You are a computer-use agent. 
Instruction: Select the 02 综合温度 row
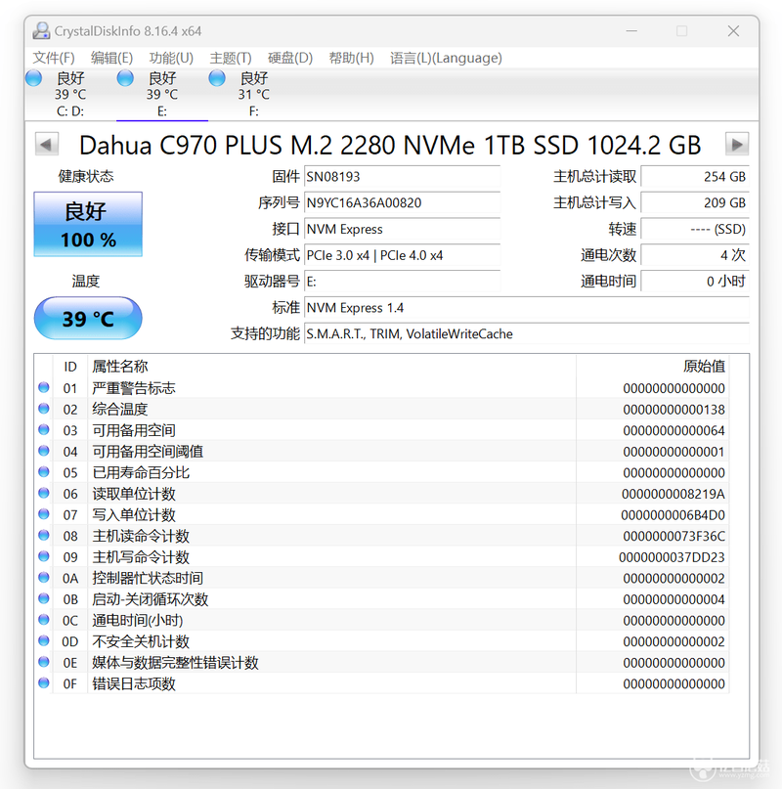pos(382,409)
